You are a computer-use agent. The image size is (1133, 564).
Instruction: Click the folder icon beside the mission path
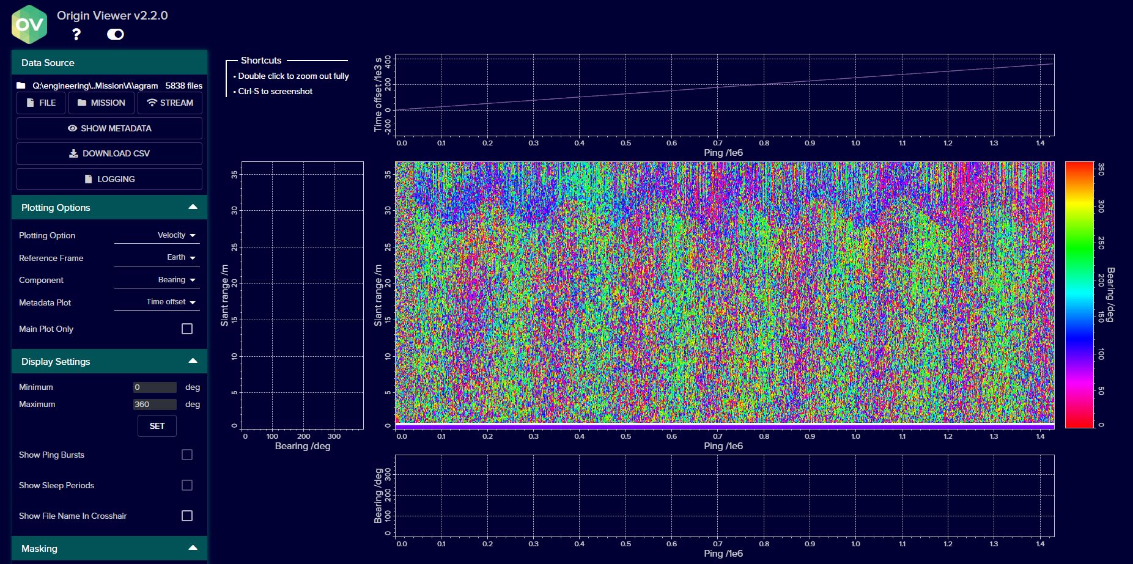(20, 86)
